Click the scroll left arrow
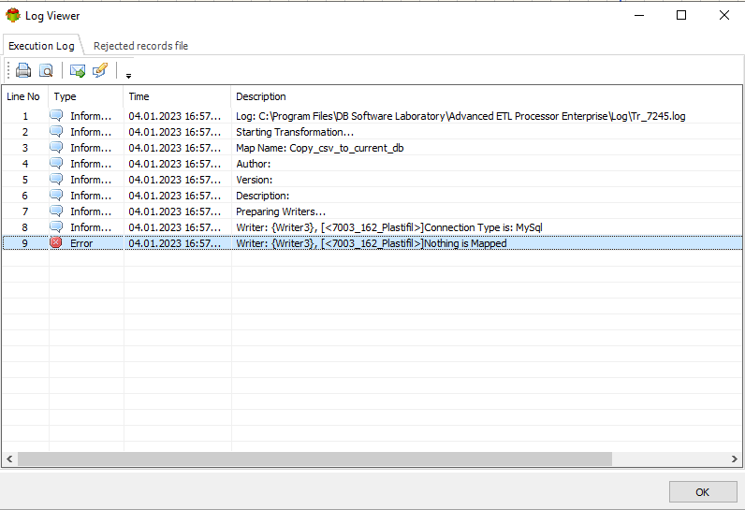Image resolution: width=745 pixels, height=510 pixels. pos(9,459)
